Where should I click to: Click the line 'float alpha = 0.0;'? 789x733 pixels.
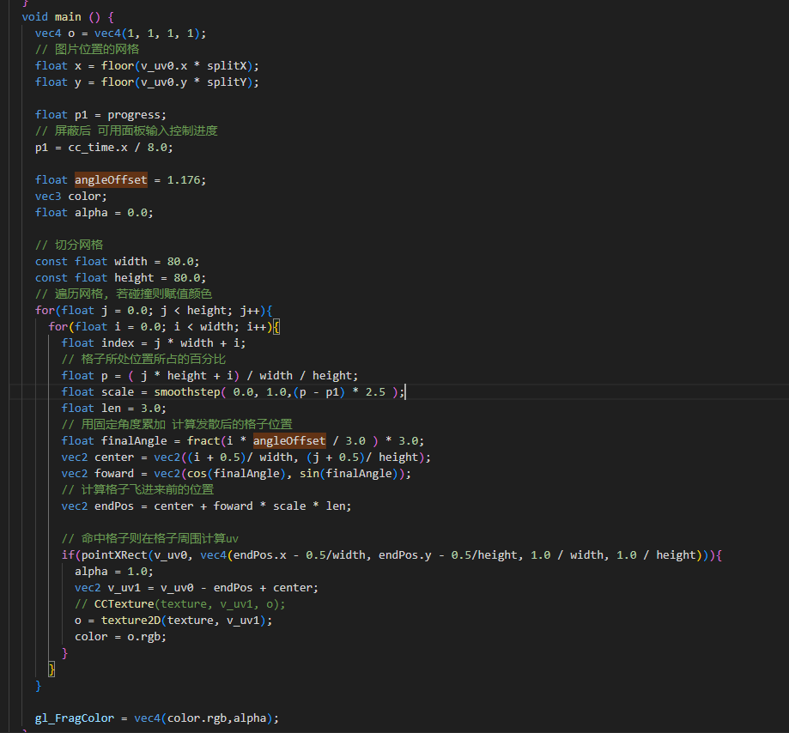(94, 212)
